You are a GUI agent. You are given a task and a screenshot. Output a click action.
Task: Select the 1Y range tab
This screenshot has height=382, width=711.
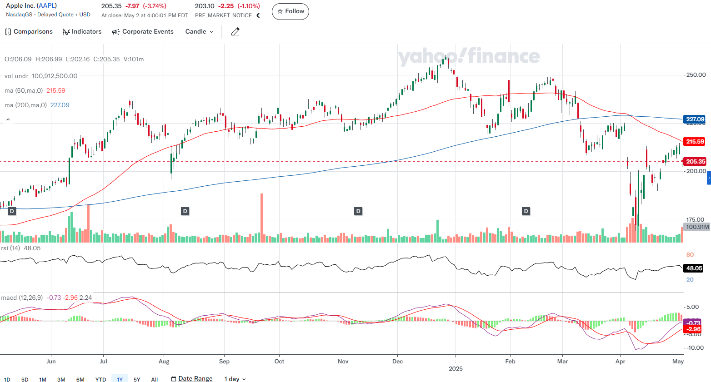click(120, 379)
